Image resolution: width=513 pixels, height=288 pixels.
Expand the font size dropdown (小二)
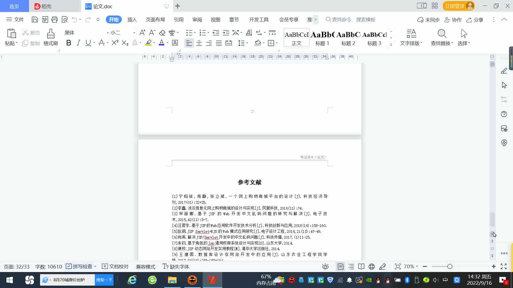point(134,33)
